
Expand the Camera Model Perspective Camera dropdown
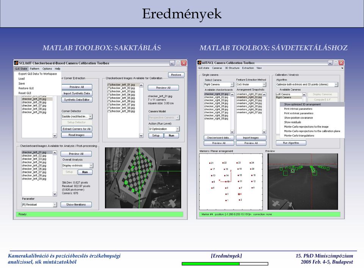(x=177, y=118)
